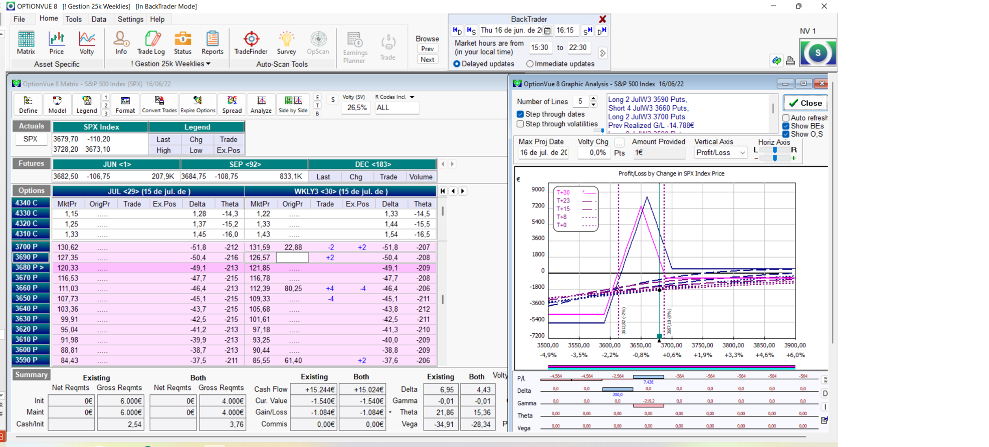Open the Volty volatility chart

87,43
